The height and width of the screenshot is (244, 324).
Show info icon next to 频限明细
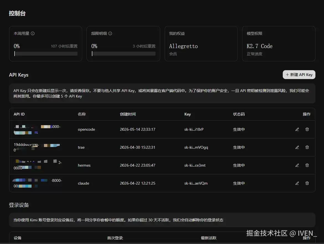pyautogui.click(x=110, y=33)
